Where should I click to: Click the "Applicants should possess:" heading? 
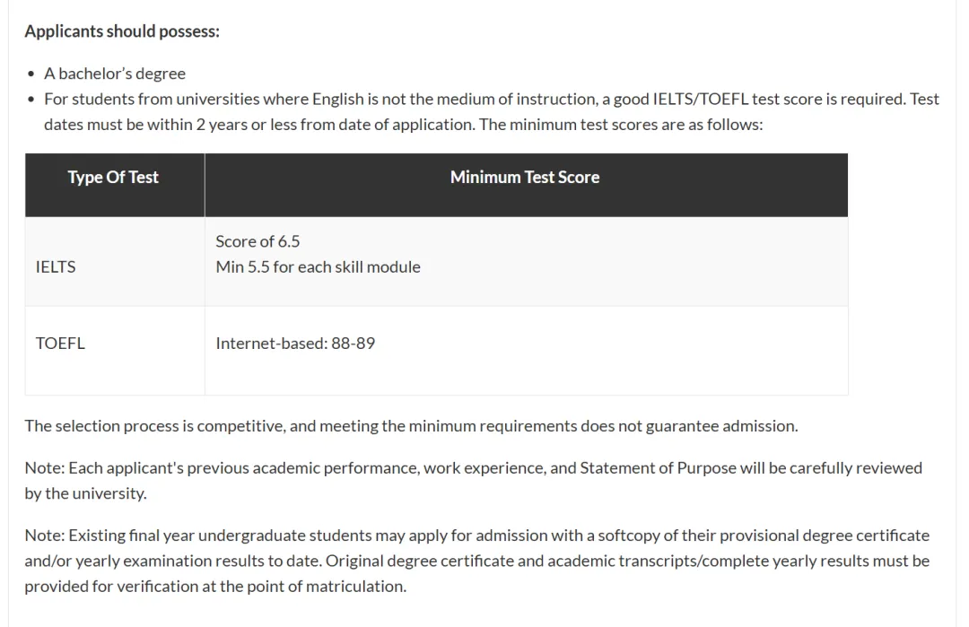coord(122,31)
